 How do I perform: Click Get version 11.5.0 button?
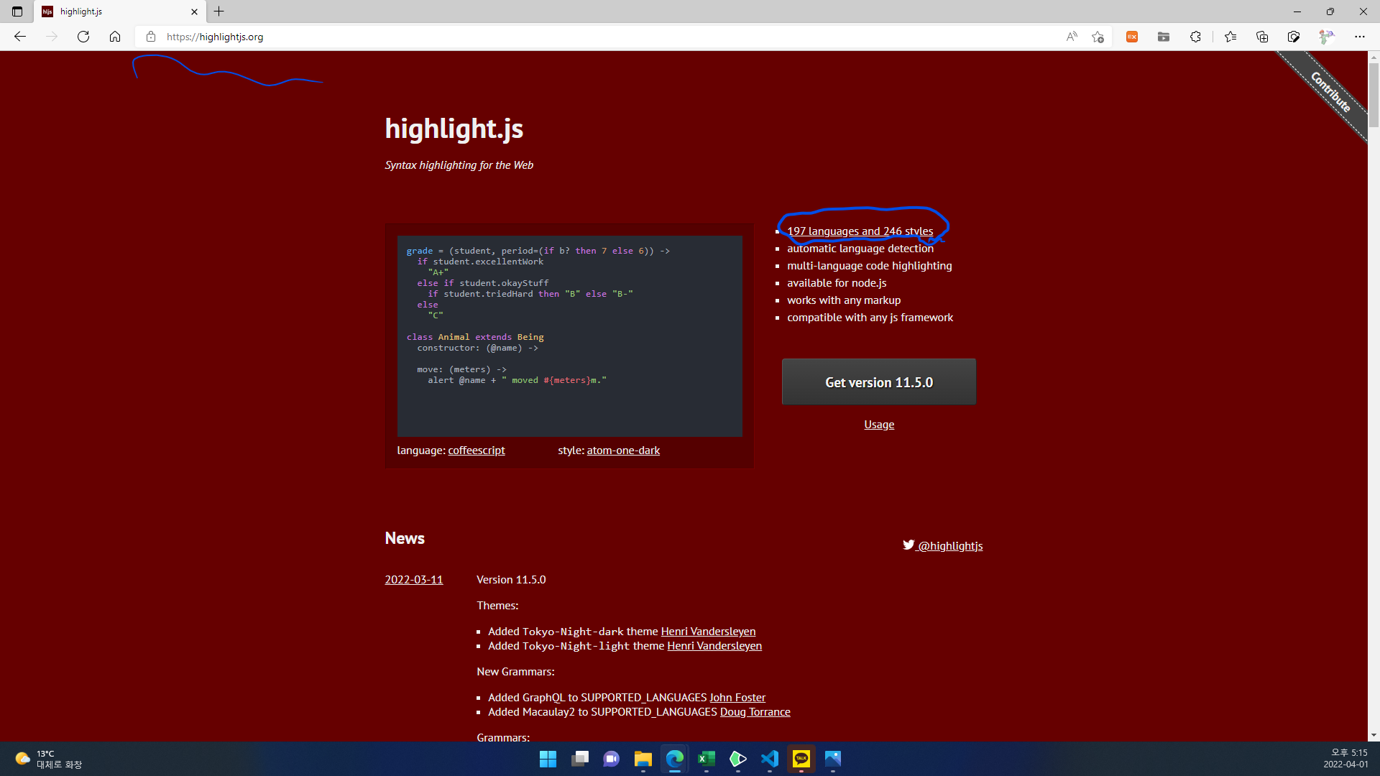coord(879,382)
